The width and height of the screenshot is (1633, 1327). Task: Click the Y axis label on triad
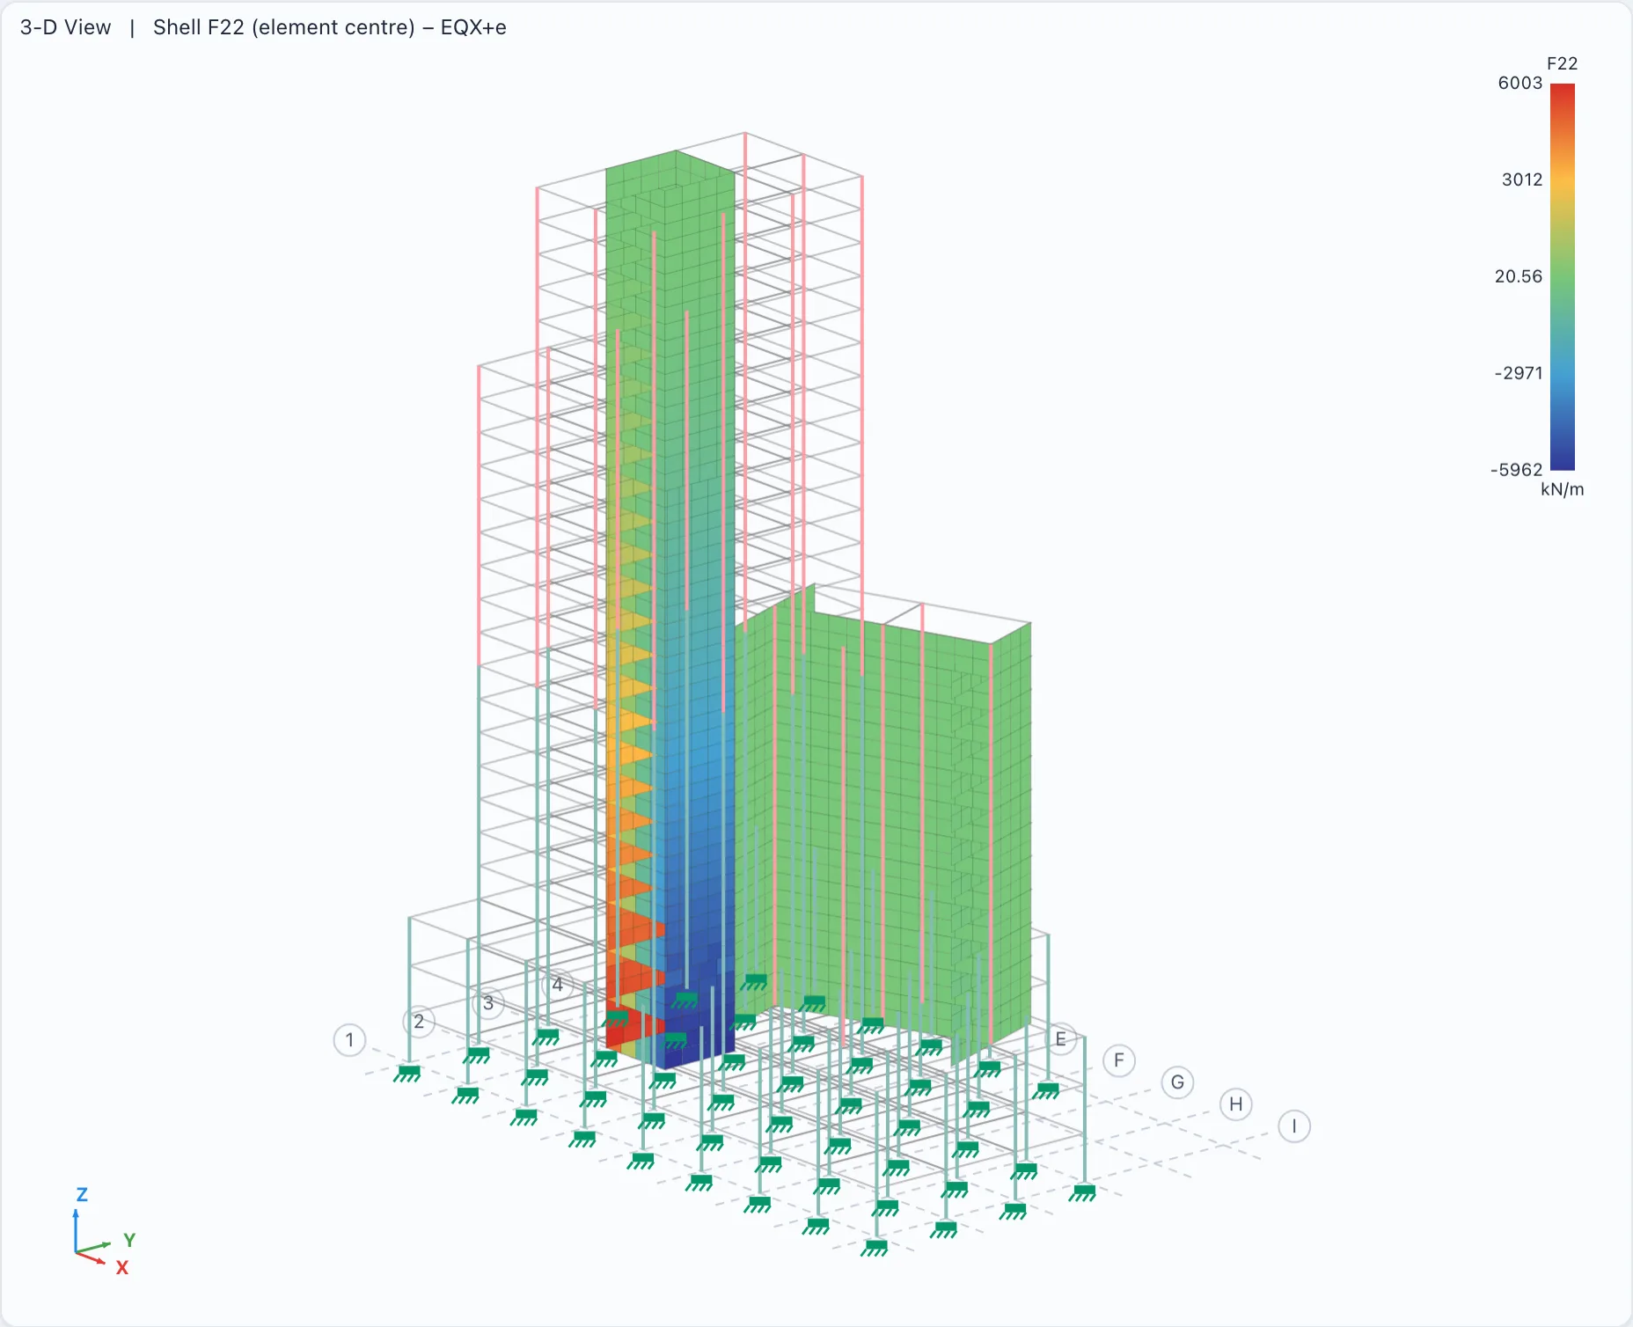(x=129, y=1240)
